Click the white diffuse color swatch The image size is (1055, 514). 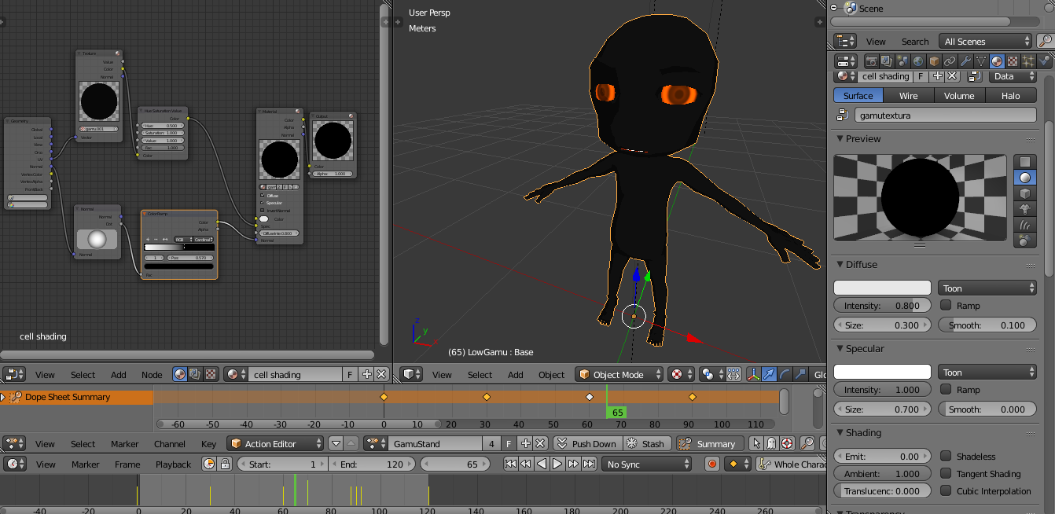coord(882,288)
